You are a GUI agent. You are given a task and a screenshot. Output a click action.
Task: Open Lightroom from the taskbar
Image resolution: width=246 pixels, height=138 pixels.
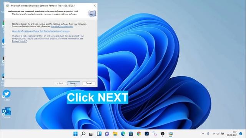pos(147,134)
